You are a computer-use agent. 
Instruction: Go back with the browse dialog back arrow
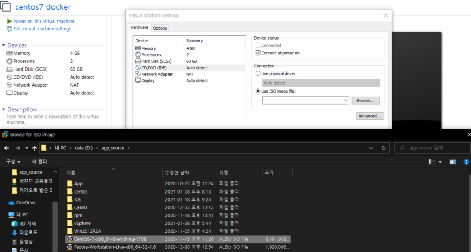(6, 148)
